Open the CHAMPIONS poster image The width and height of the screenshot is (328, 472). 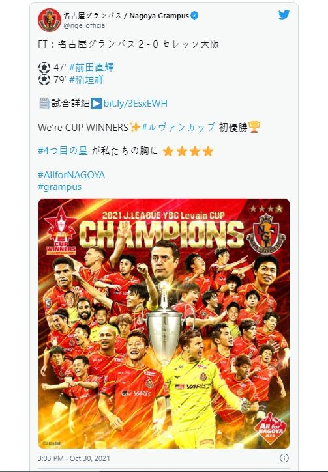(x=164, y=324)
